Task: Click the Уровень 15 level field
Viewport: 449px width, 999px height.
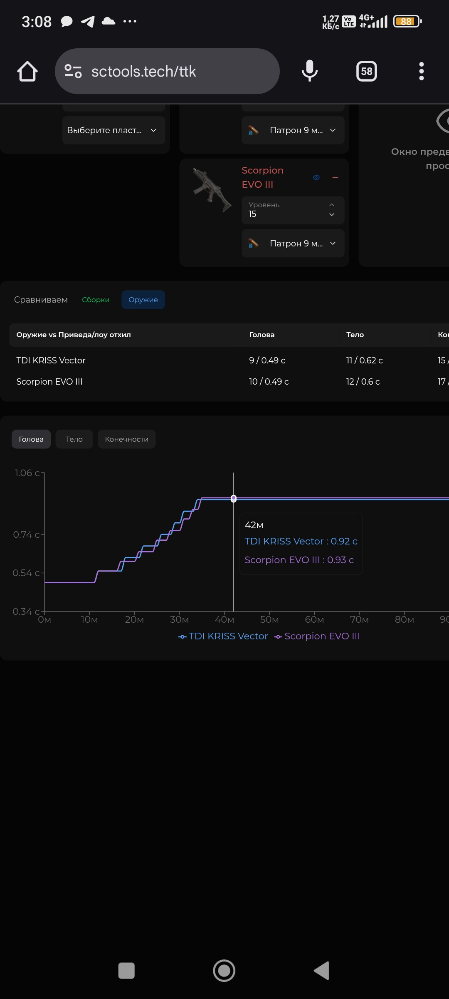Action: pyautogui.click(x=293, y=210)
